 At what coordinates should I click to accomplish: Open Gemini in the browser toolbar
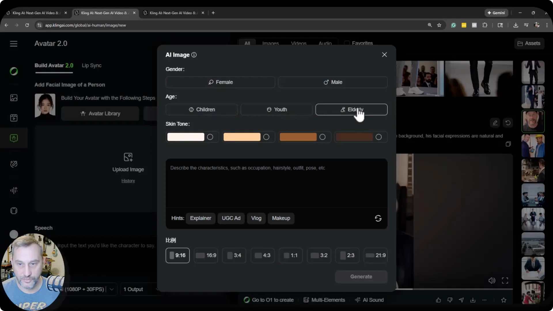tap(496, 13)
